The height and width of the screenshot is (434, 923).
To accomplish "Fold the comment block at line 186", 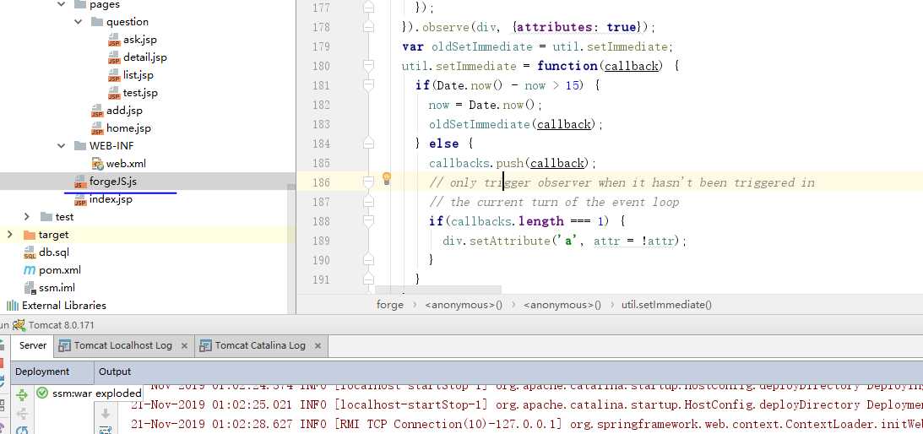I will (368, 182).
